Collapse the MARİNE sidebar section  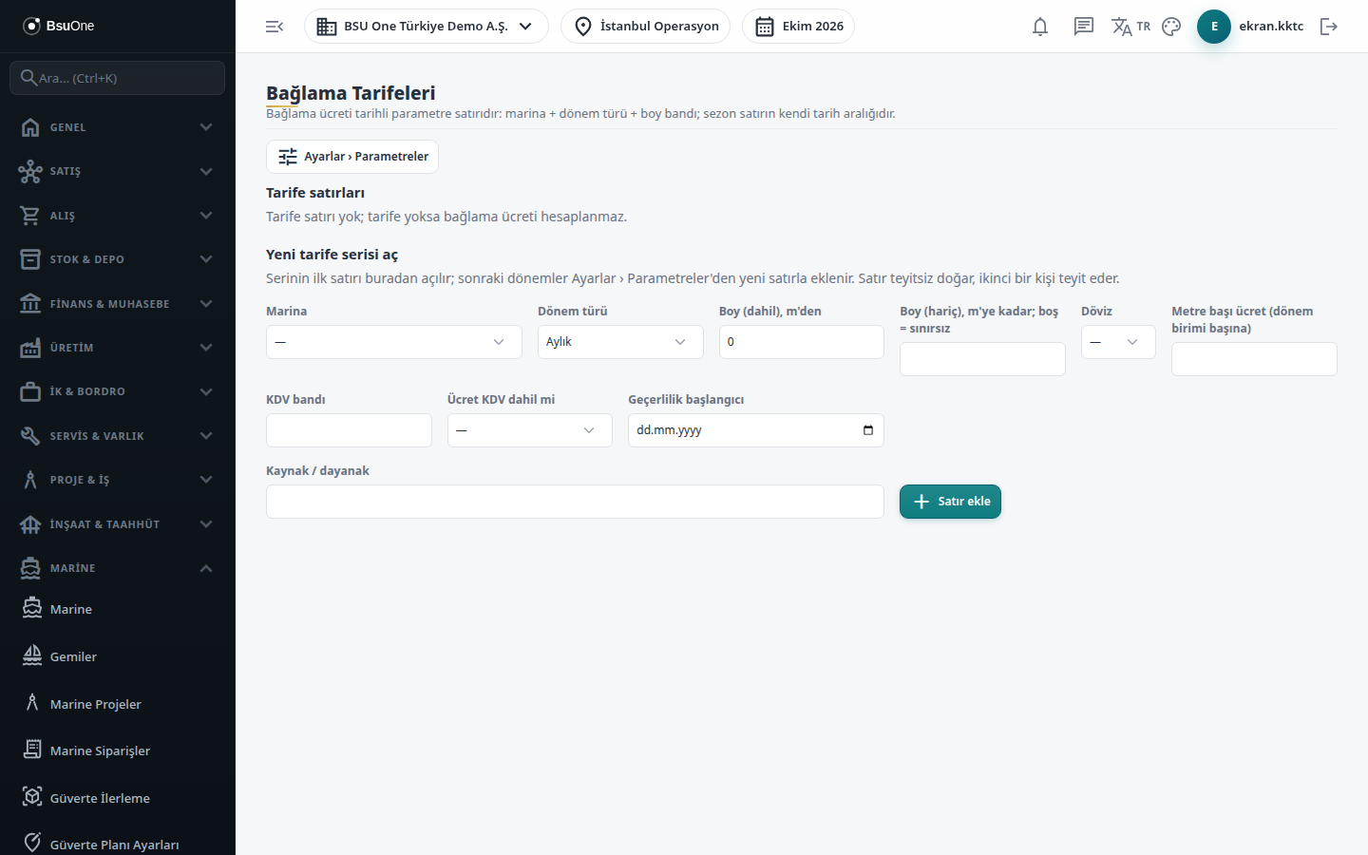click(x=118, y=568)
